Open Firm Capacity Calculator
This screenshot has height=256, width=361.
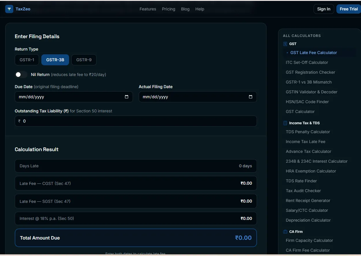tap(309, 240)
